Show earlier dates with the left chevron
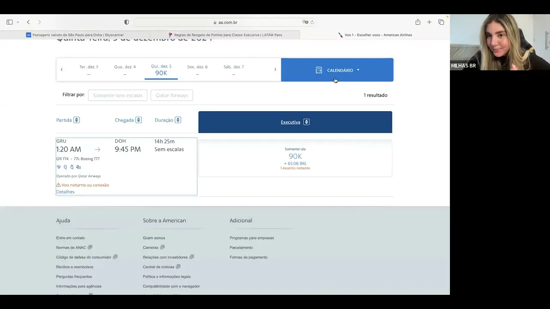 coord(61,70)
